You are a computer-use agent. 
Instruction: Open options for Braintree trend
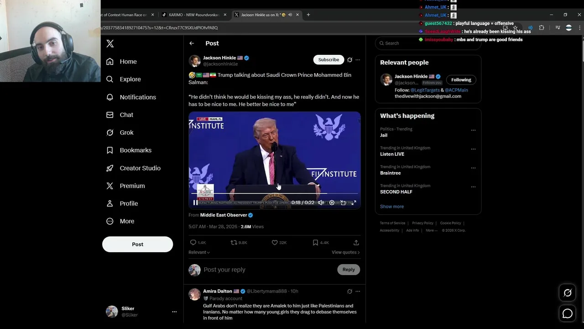coord(473,168)
